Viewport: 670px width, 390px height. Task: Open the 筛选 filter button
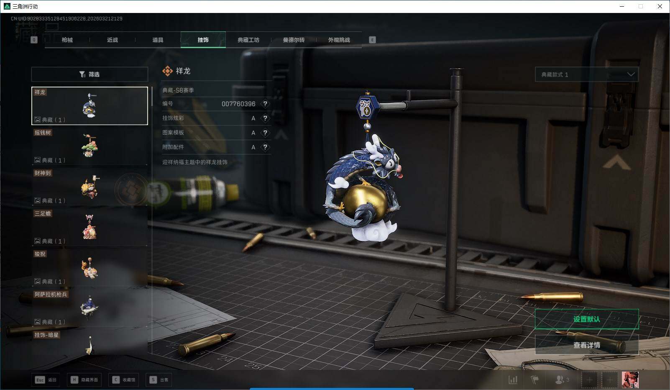coord(90,74)
